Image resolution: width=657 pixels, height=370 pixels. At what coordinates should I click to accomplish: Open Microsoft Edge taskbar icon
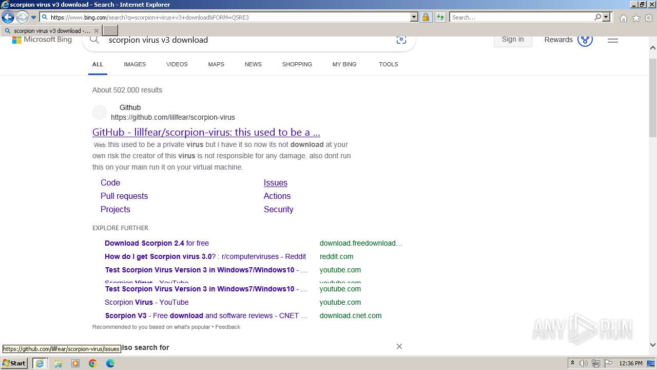[x=110, y=363]
